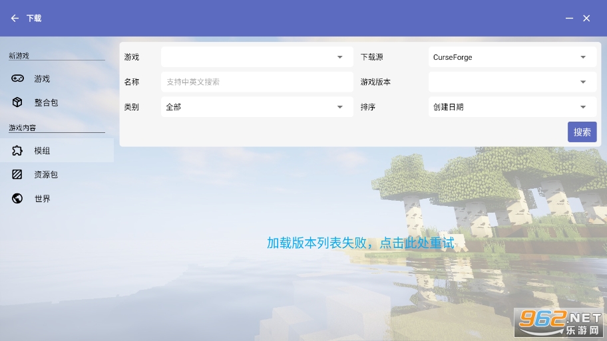Click the striped 资源包 icon
Image resolution: width=607 pixels, height=341 pixels.
pyautogui.click(x=17, y=175)
